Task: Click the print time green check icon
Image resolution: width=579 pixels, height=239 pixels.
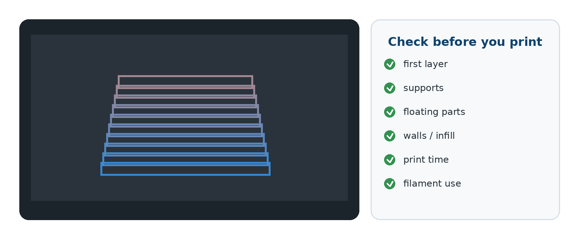Action: [389, 160]
